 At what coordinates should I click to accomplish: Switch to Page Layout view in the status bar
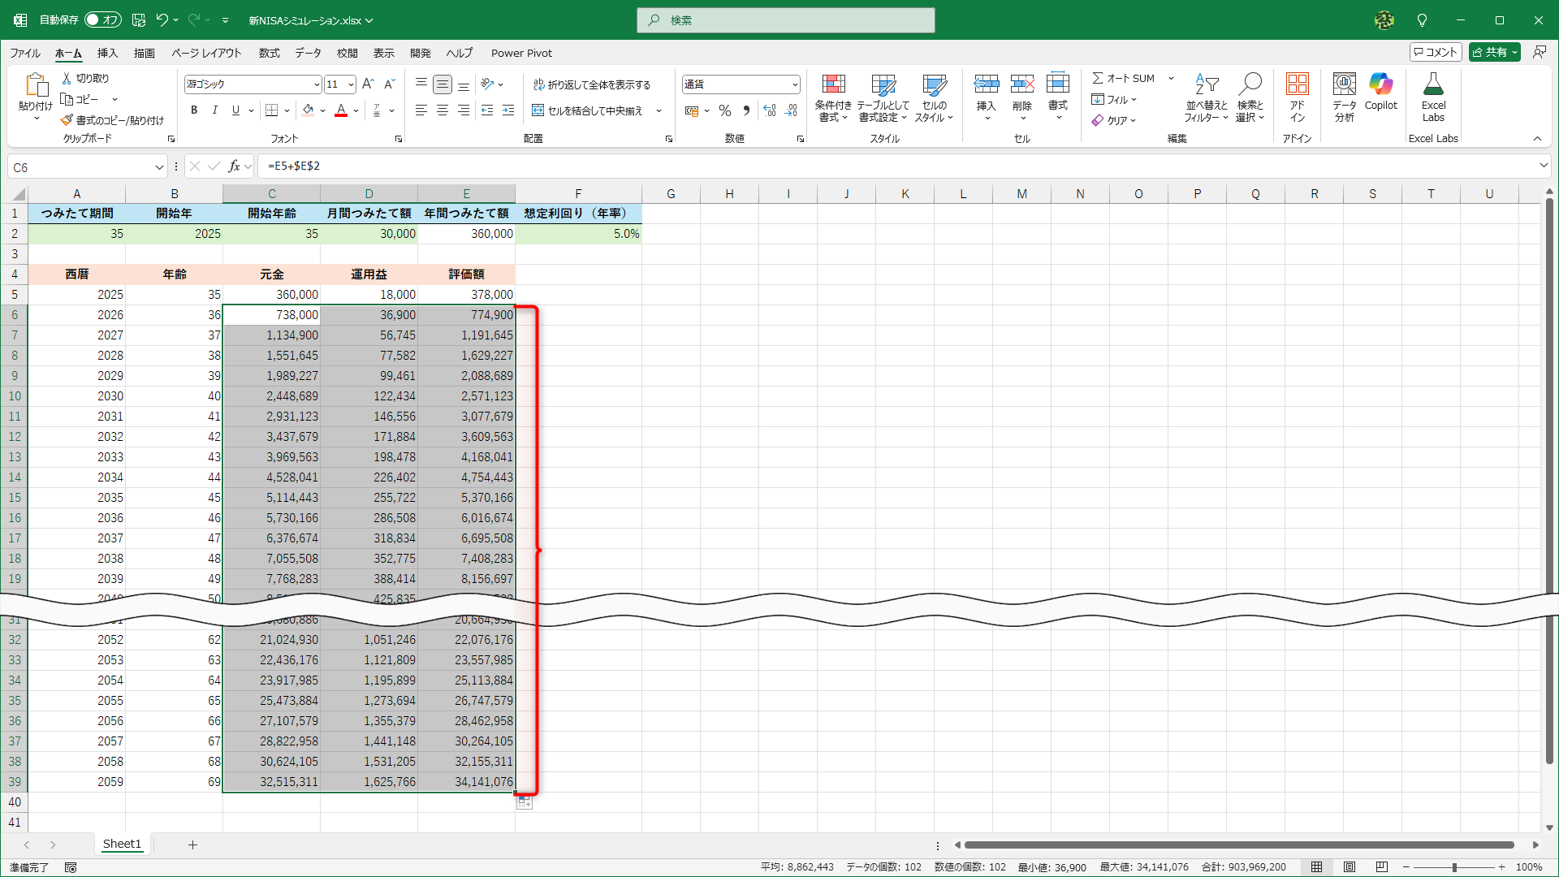pyautogui.click(x=1349, y=867)
